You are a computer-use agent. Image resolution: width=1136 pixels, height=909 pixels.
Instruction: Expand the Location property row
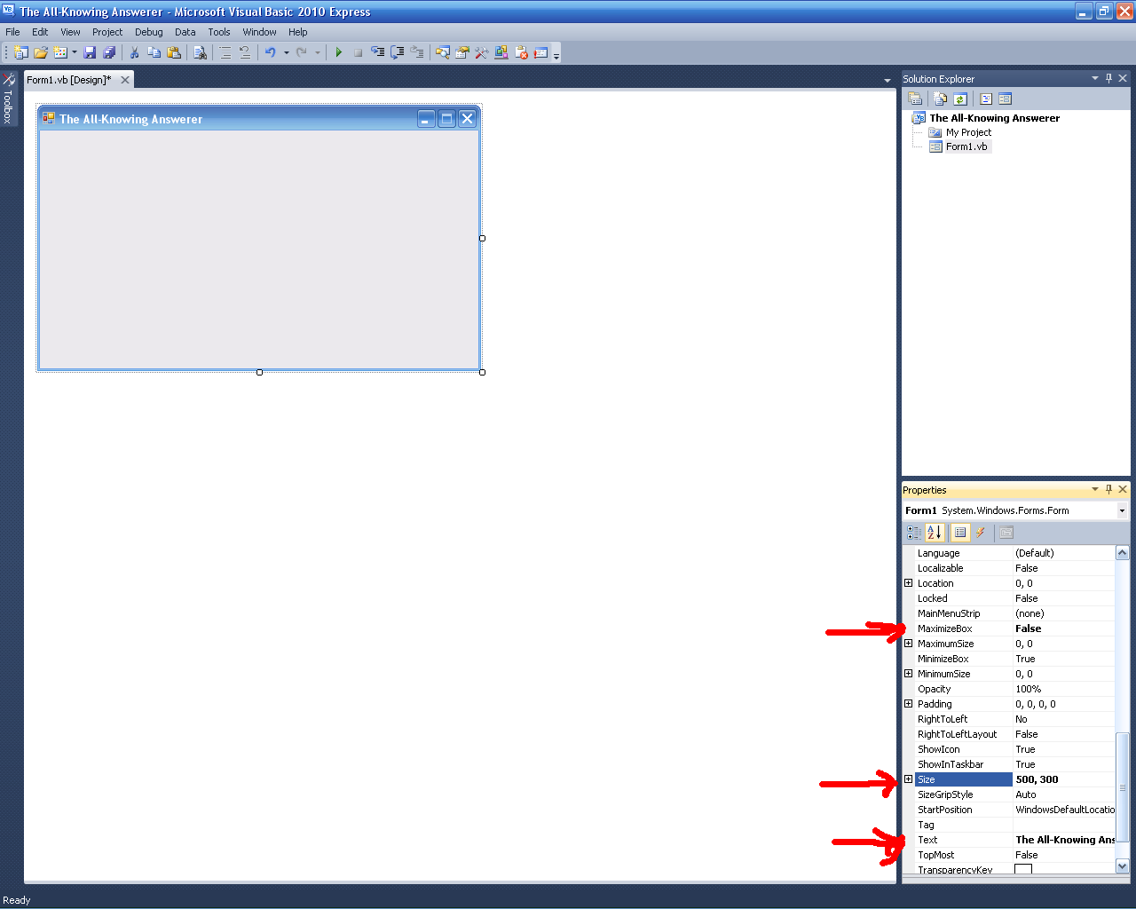point(908,583)
